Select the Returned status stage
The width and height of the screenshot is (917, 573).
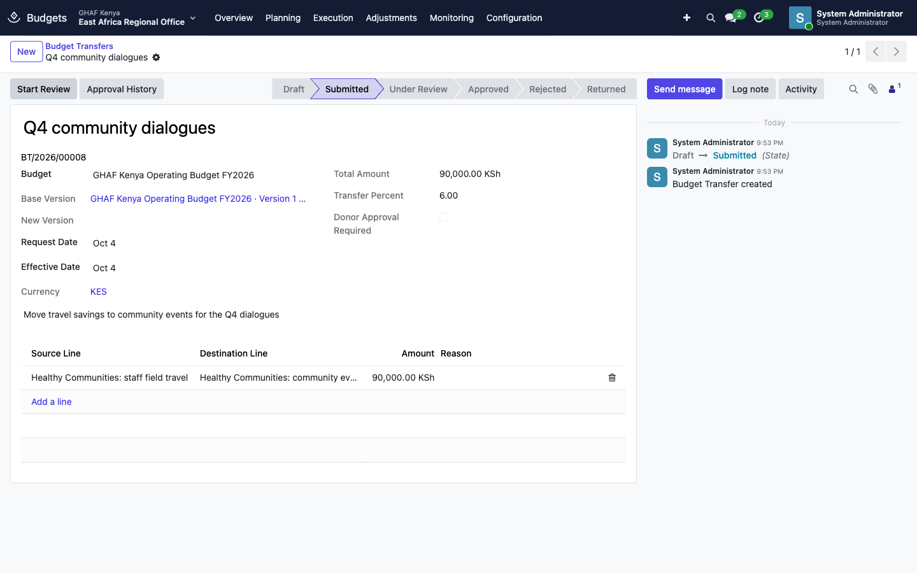coord(606,89)
